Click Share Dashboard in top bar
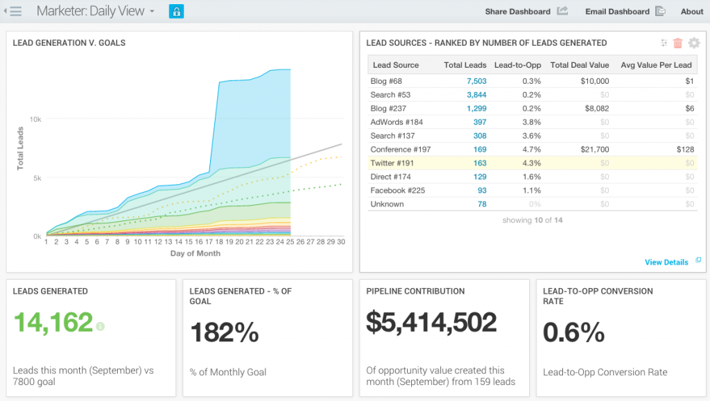 517,11
